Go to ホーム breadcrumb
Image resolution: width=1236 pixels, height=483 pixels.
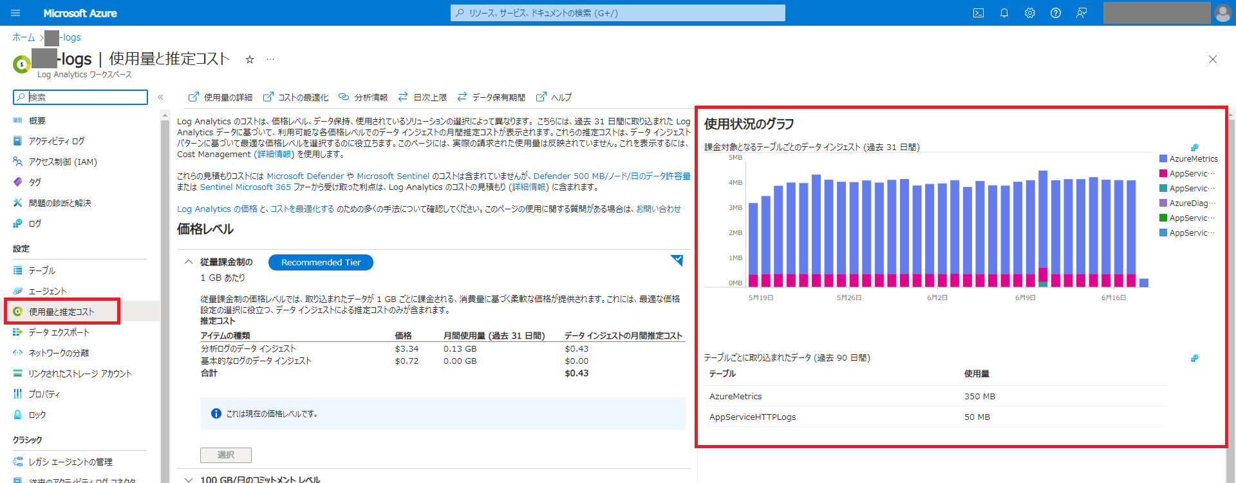pos(24,37)
